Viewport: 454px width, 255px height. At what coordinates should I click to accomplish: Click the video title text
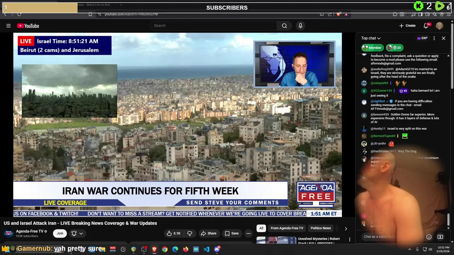point(81,223)
